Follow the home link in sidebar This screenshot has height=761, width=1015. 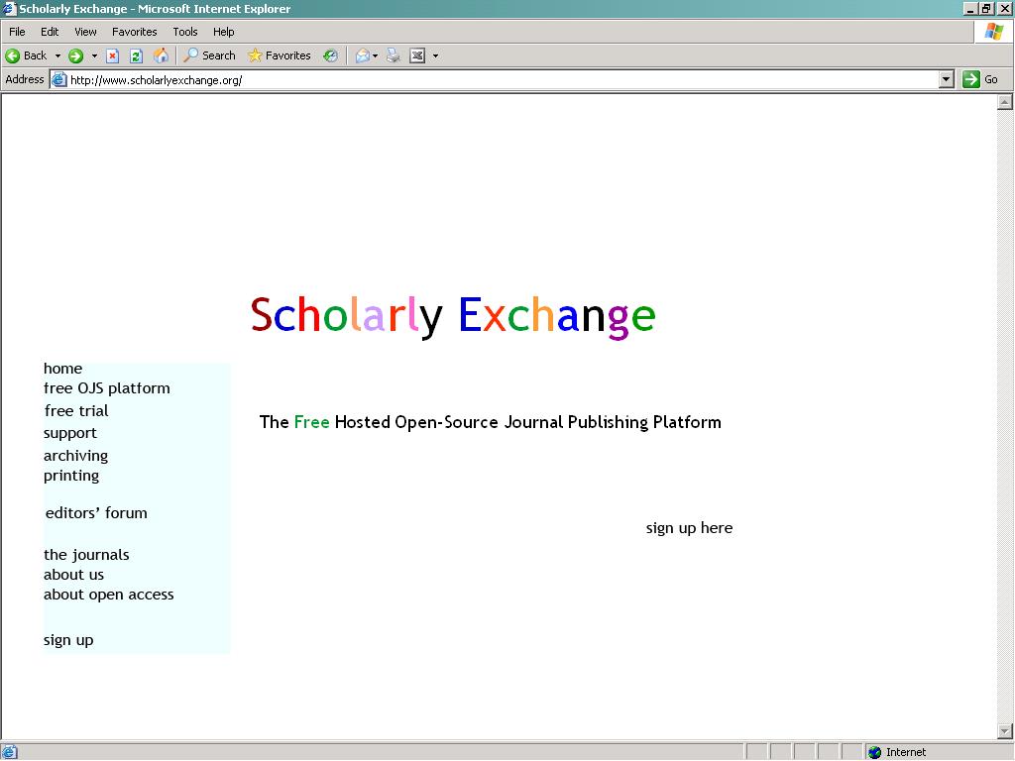tap(62, 369)
